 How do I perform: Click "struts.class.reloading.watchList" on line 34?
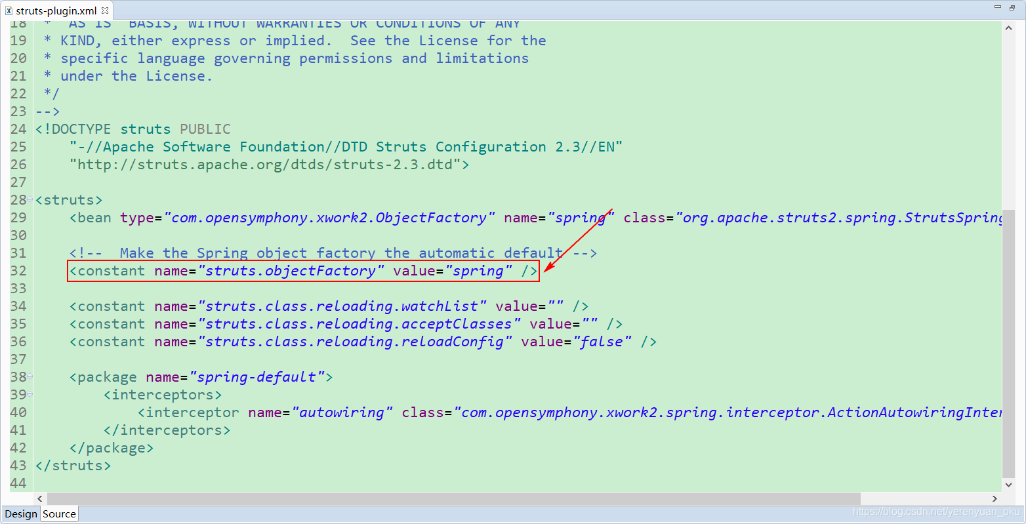tap(342, 306)
